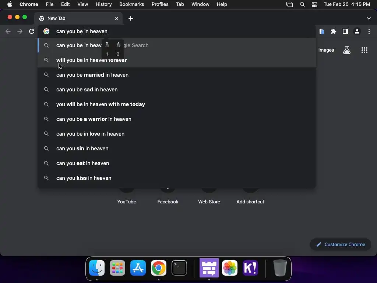Viewport: 377px width, 283px height.
Task: Click the date and time in menu bar
Action: click(x=347, y=4)
